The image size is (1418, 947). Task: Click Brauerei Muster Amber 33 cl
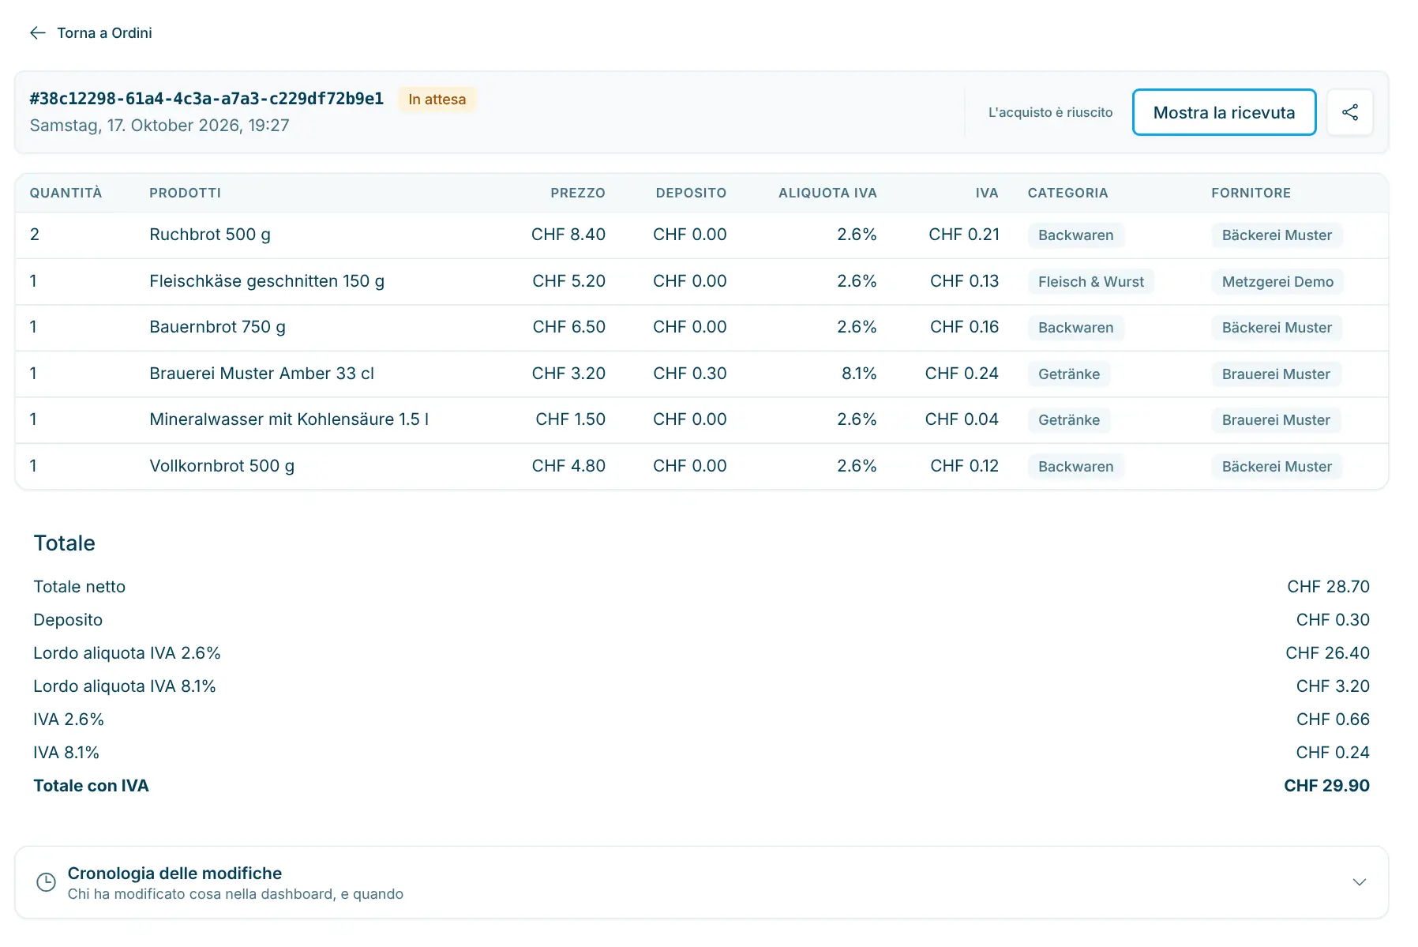(x=261, y=374)
